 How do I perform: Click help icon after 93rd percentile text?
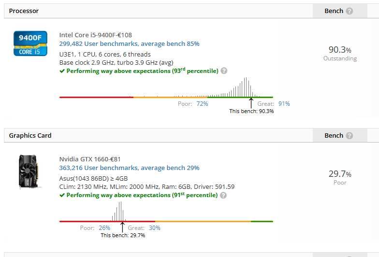(224, 71)
